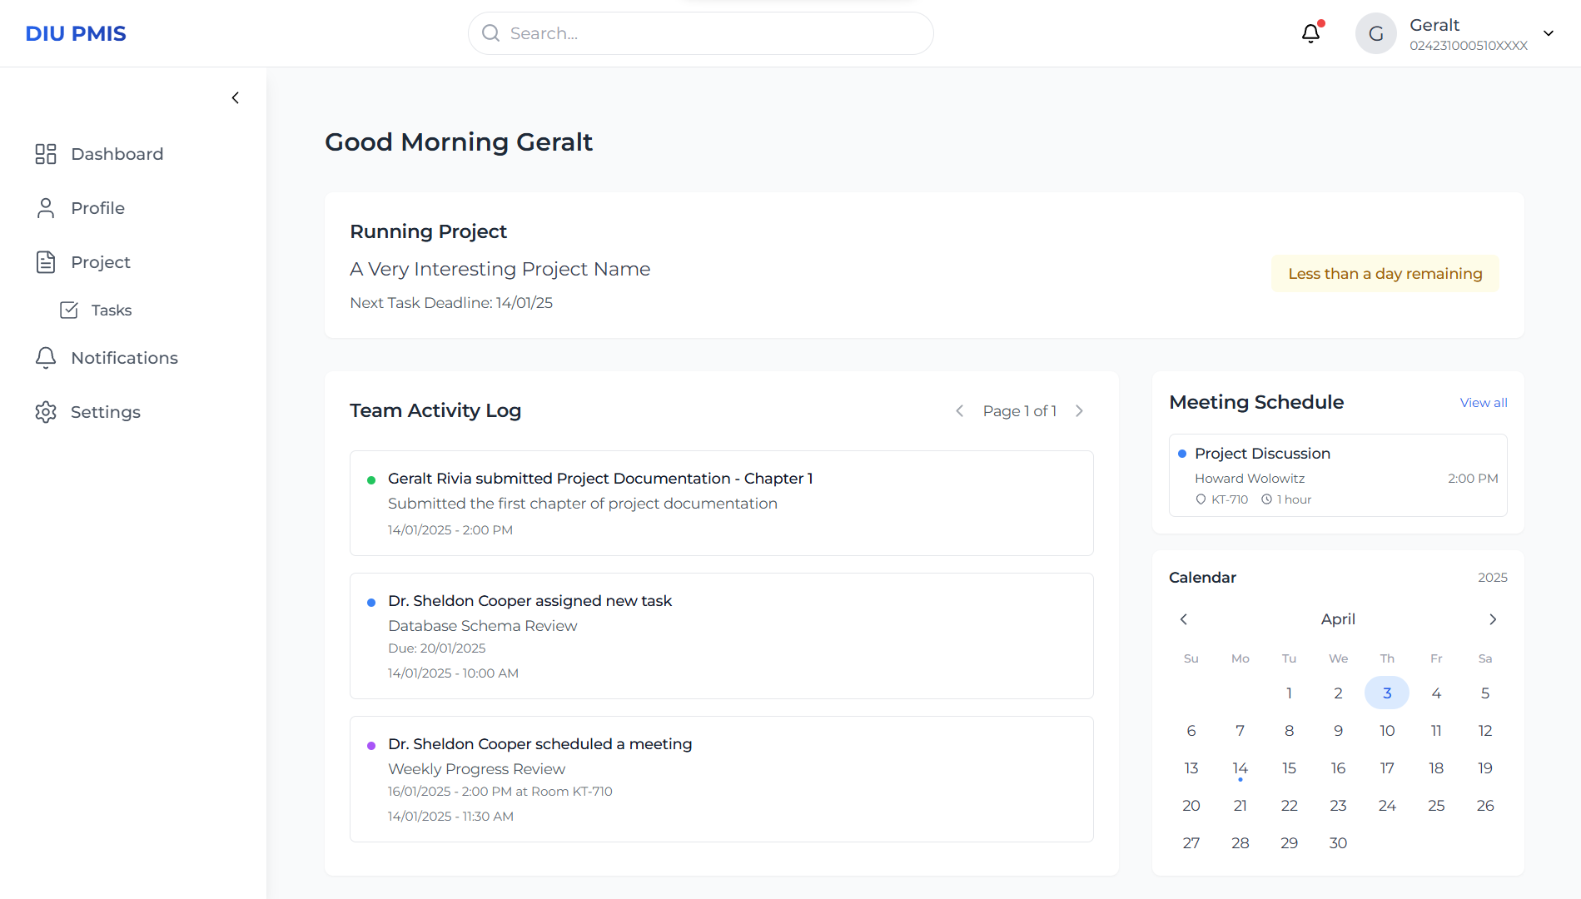The image size is (1581, 899).
Task: Go to next month in the calendar
Action: (1493, 619)
